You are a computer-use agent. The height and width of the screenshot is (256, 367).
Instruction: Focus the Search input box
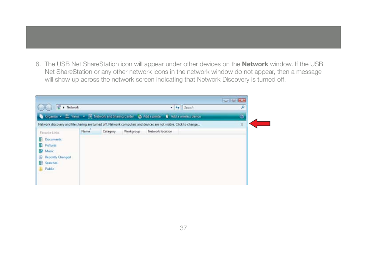(x=212, y=107)
